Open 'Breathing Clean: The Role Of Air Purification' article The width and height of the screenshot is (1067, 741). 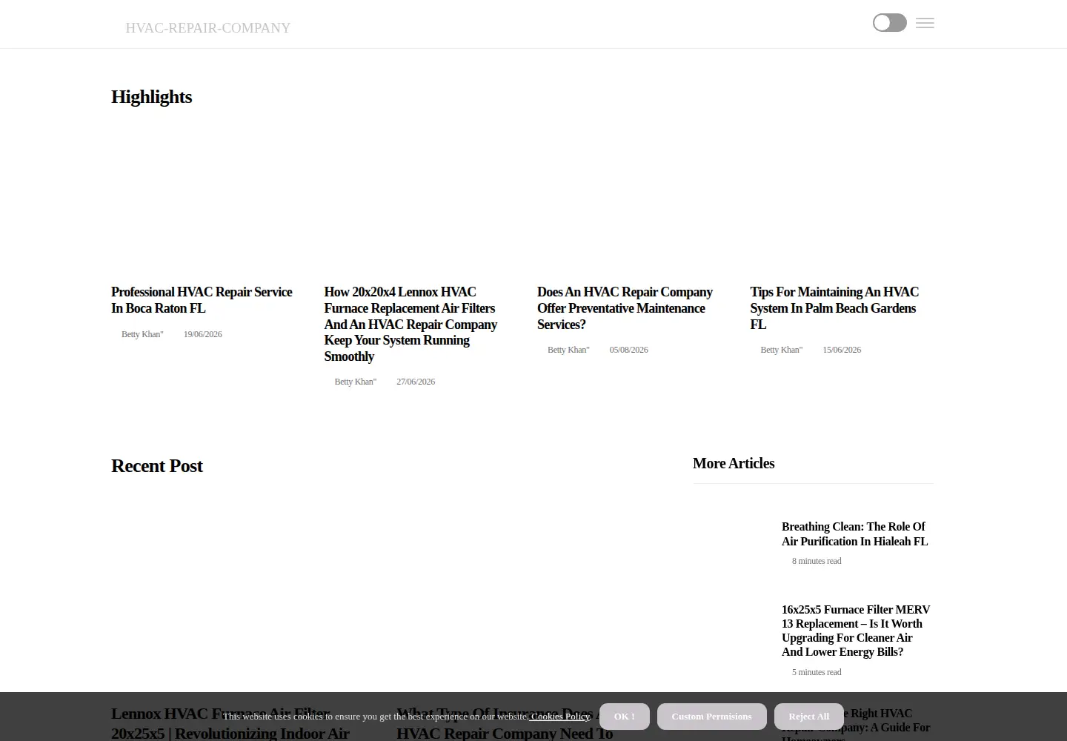(854, 534)
